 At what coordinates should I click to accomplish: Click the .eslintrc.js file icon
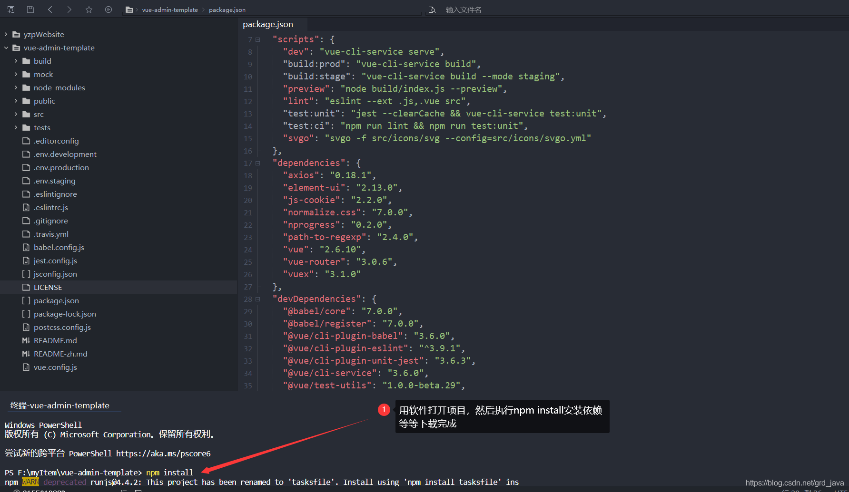coord(26,207)
